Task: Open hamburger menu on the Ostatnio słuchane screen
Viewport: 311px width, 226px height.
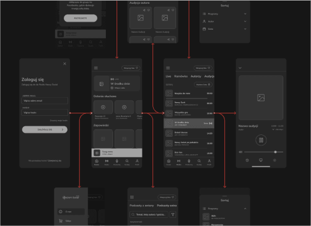Action: tap(96, 68)
